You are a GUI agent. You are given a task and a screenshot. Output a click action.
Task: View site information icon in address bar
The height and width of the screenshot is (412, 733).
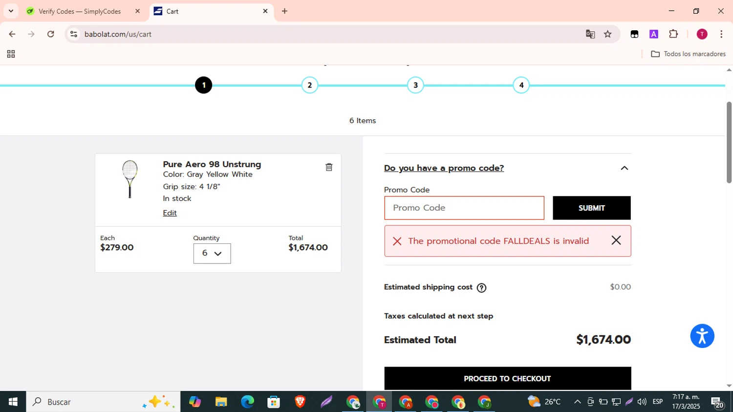tap(74, 34)
